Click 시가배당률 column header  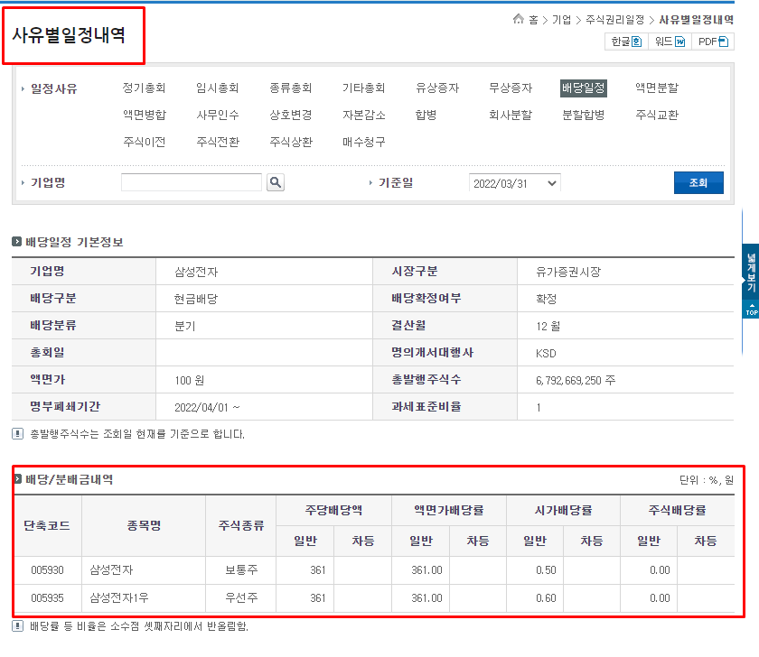(x=563, y=511)
